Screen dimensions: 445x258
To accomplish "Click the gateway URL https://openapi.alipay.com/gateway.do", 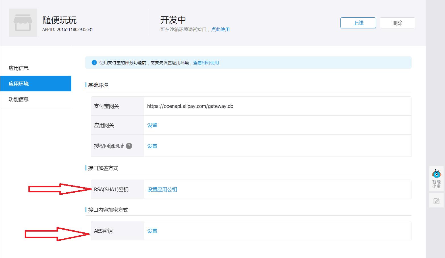I will (190, 106).
